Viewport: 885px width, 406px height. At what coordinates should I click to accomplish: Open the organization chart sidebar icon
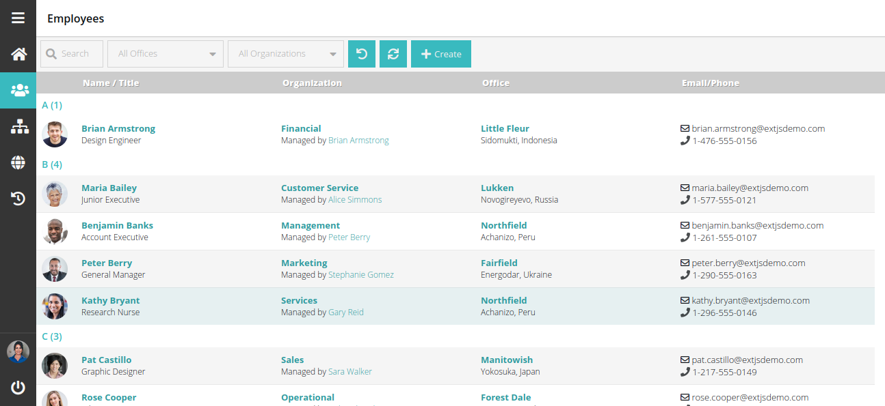pyautogui.click(x=18, y=126)
